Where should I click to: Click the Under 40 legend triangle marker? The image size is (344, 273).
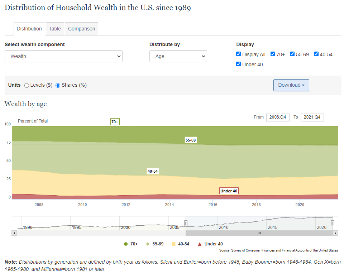pyautogui.click(x=200, y=244)
